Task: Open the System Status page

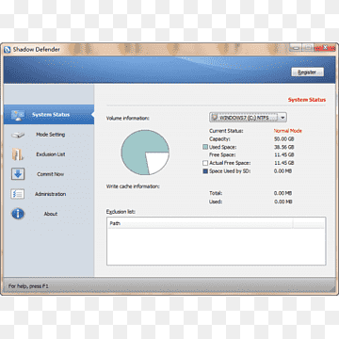Action: pos(49,115)
